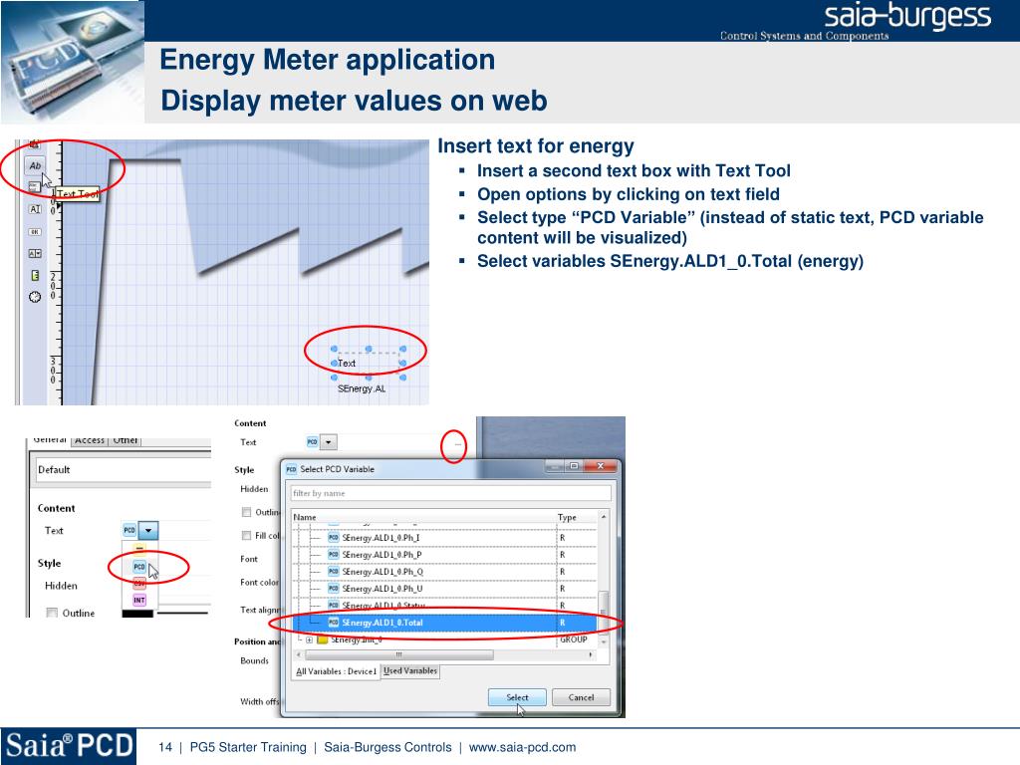The image size is (1020, 765).
Task: Choose the PCD option in the dropdown list
Action: (x=139, y=567)
